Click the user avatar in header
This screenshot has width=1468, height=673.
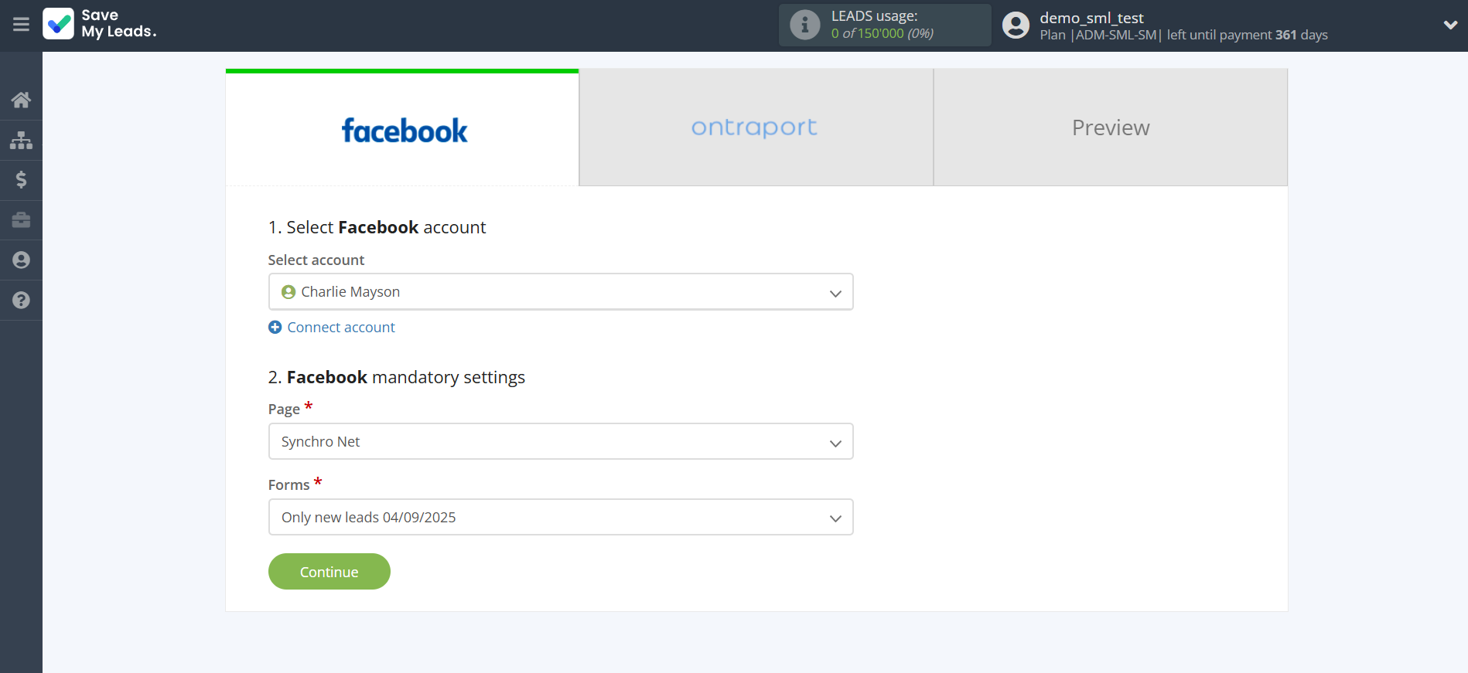(1016, 25)
